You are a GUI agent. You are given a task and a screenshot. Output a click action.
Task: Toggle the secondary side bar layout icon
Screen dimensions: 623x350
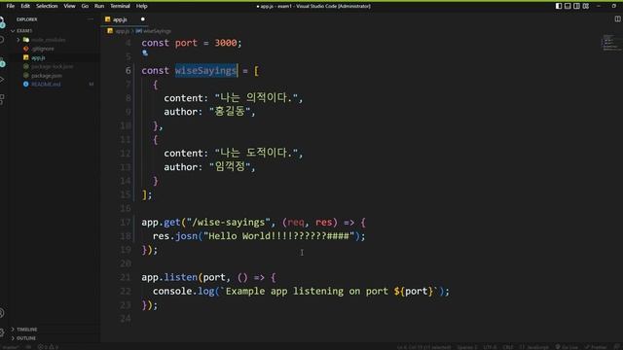576,6
